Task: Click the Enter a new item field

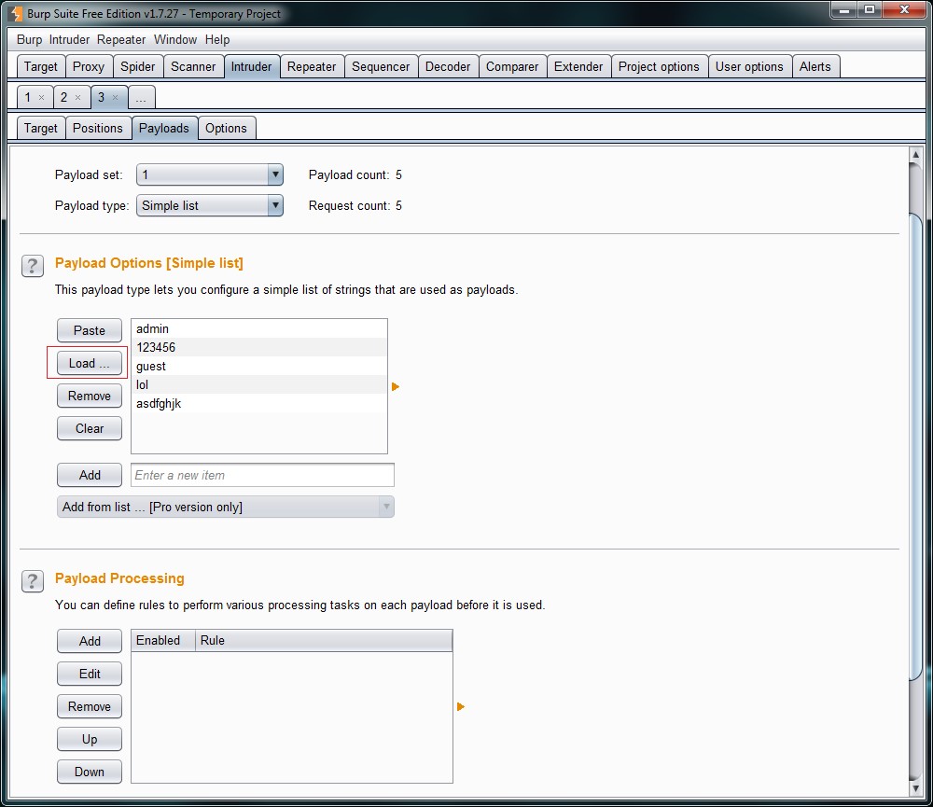Action: coord(262,475)
